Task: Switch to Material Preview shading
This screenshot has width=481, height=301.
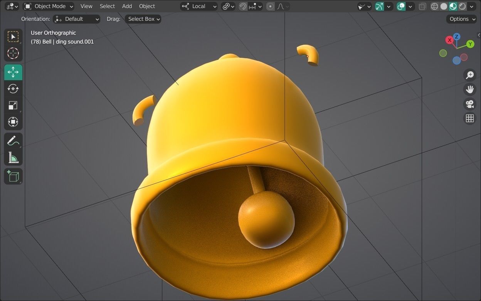Action: [x=453, y=6]
